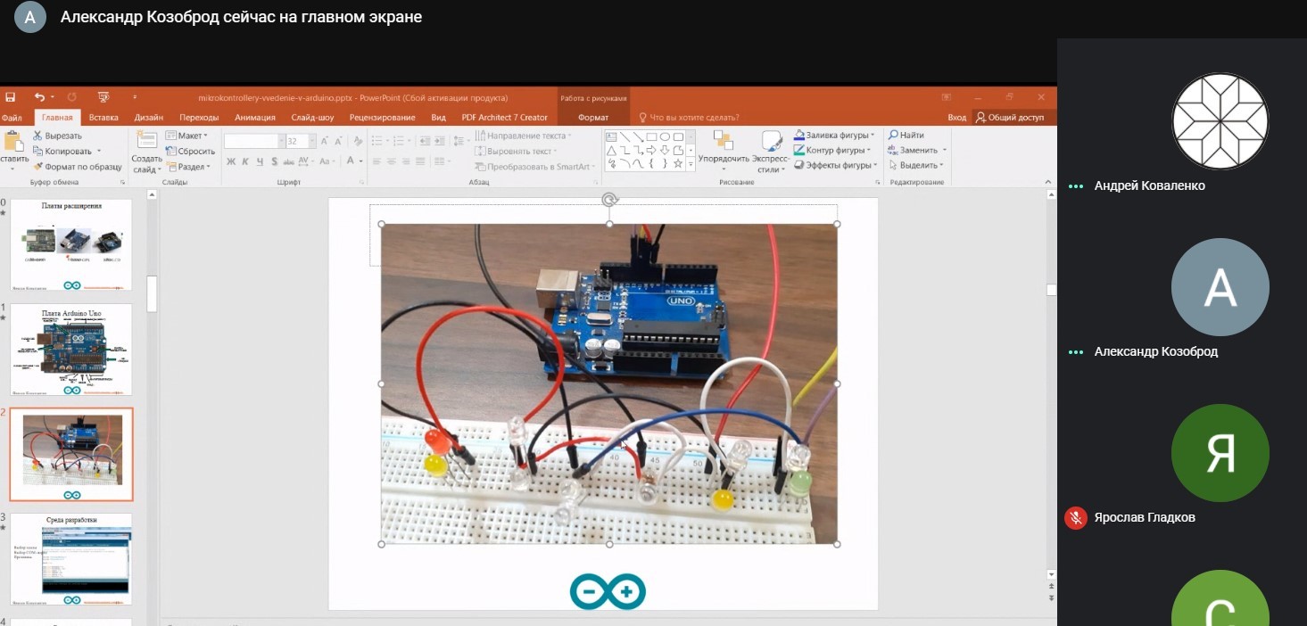1307x626 pixels.
Task: Switch to the Переходы tab
Action: 199,118
